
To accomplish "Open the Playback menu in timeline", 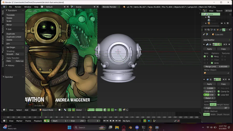I will coord(38,121).
